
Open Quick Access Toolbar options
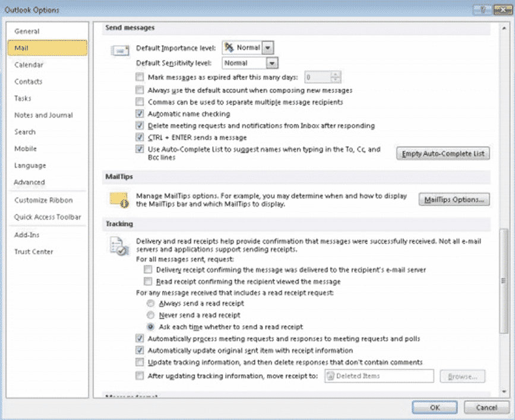(x=48, y=217)
